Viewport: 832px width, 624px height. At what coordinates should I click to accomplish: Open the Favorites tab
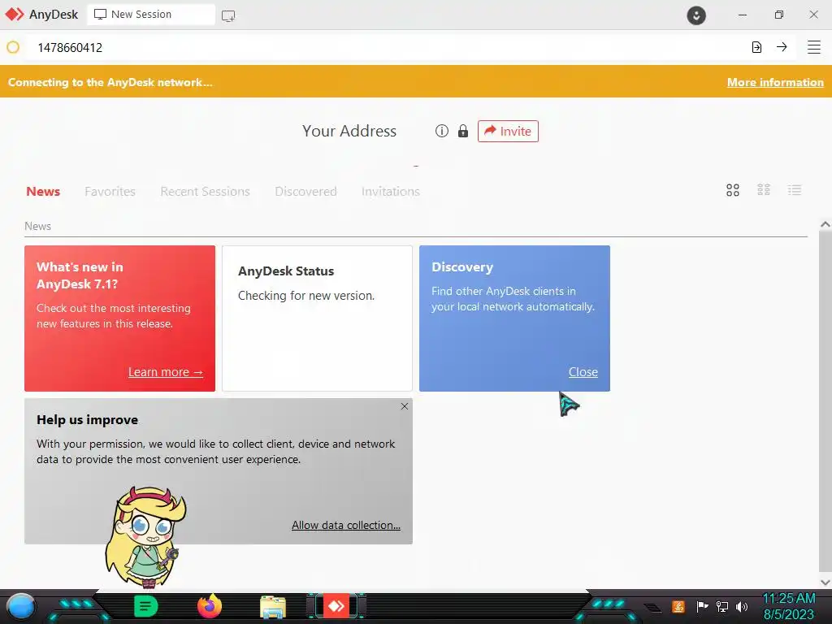click(x=110, y=192)
